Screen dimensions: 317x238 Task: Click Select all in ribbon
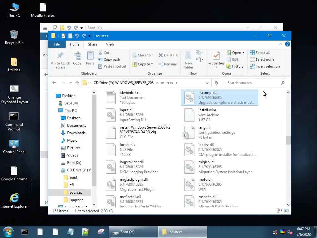tap(260, 53)
